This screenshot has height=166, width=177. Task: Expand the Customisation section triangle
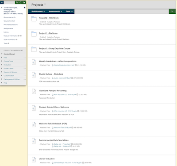point(2,76)
